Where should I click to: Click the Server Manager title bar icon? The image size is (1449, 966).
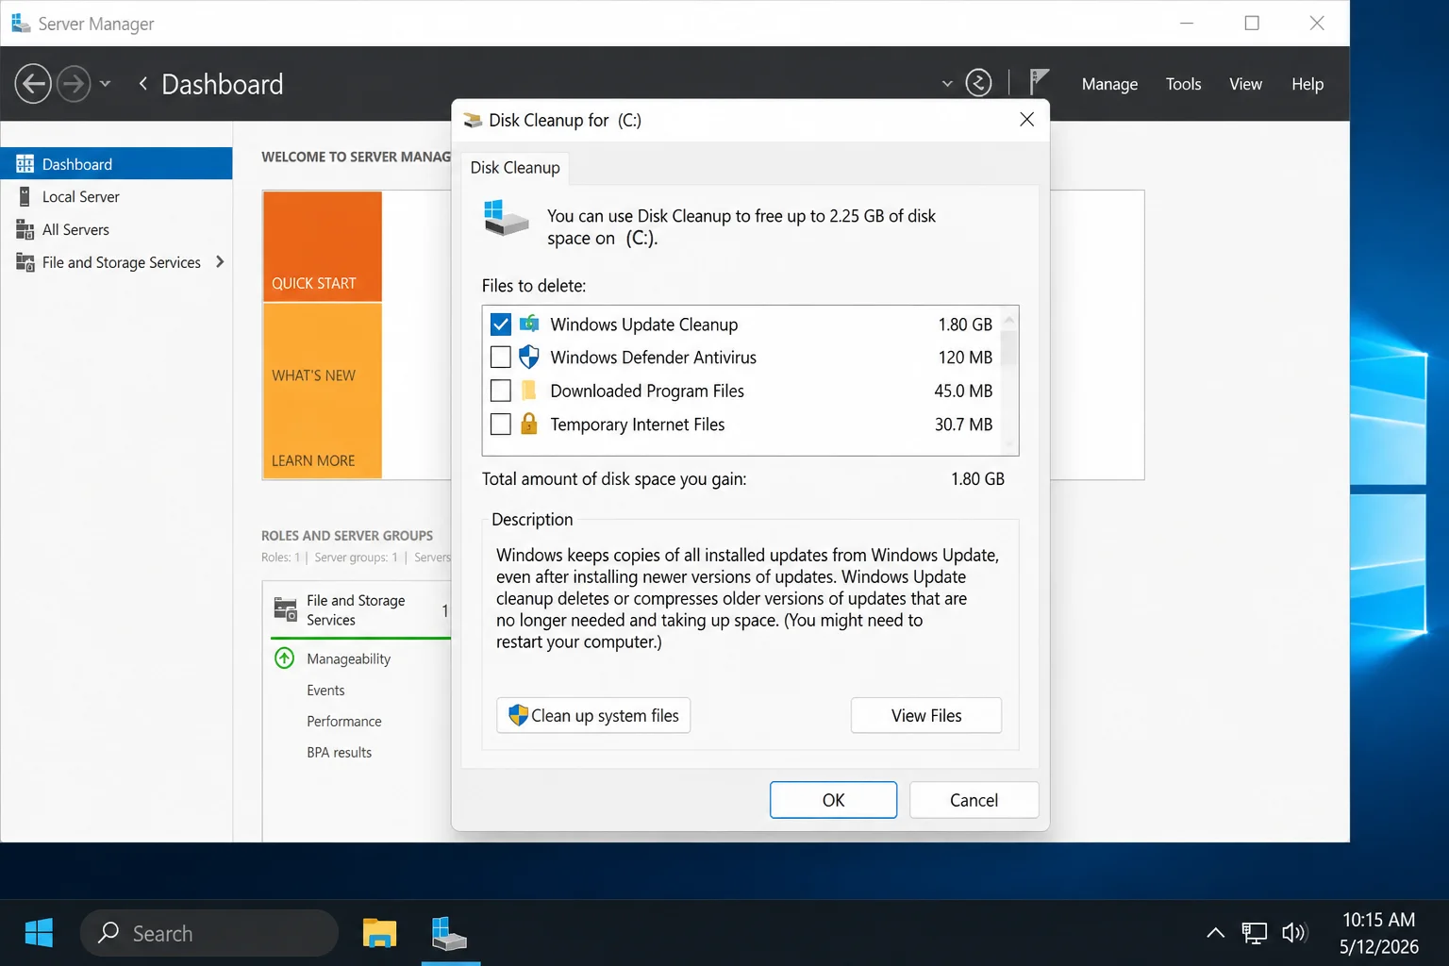(x=21, y=23)
